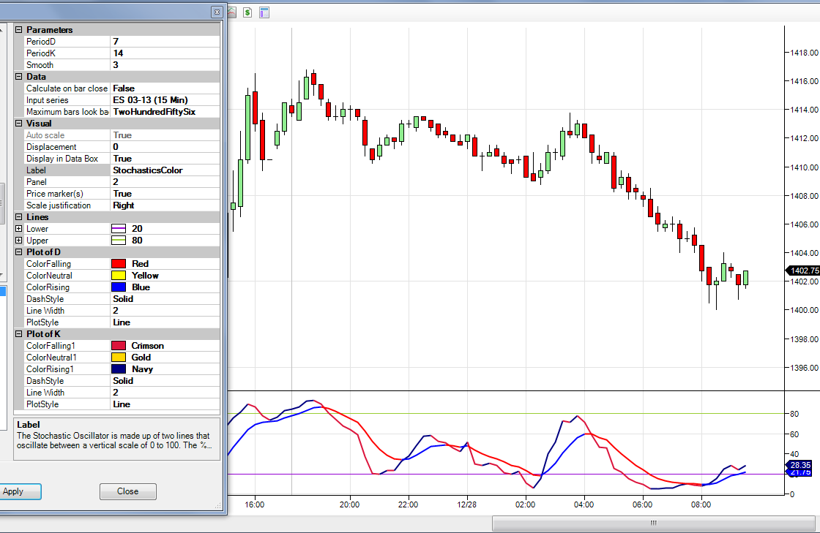Select the ColorFalling Red color swatch
820x533 pixels.
coord(119,264)
